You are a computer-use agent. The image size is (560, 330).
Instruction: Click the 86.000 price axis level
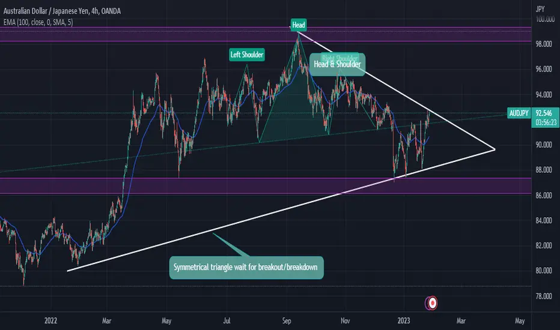pos(544,195)
